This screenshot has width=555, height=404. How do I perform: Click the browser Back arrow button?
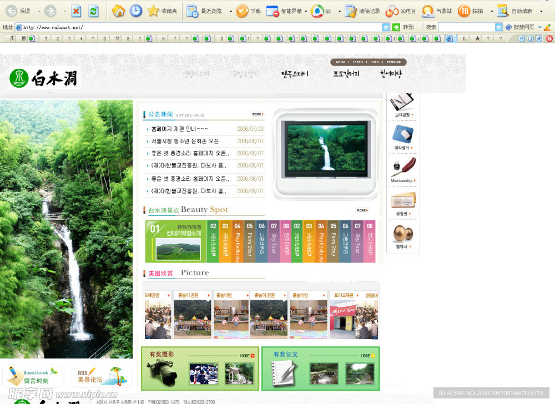(x=11, y=11)
